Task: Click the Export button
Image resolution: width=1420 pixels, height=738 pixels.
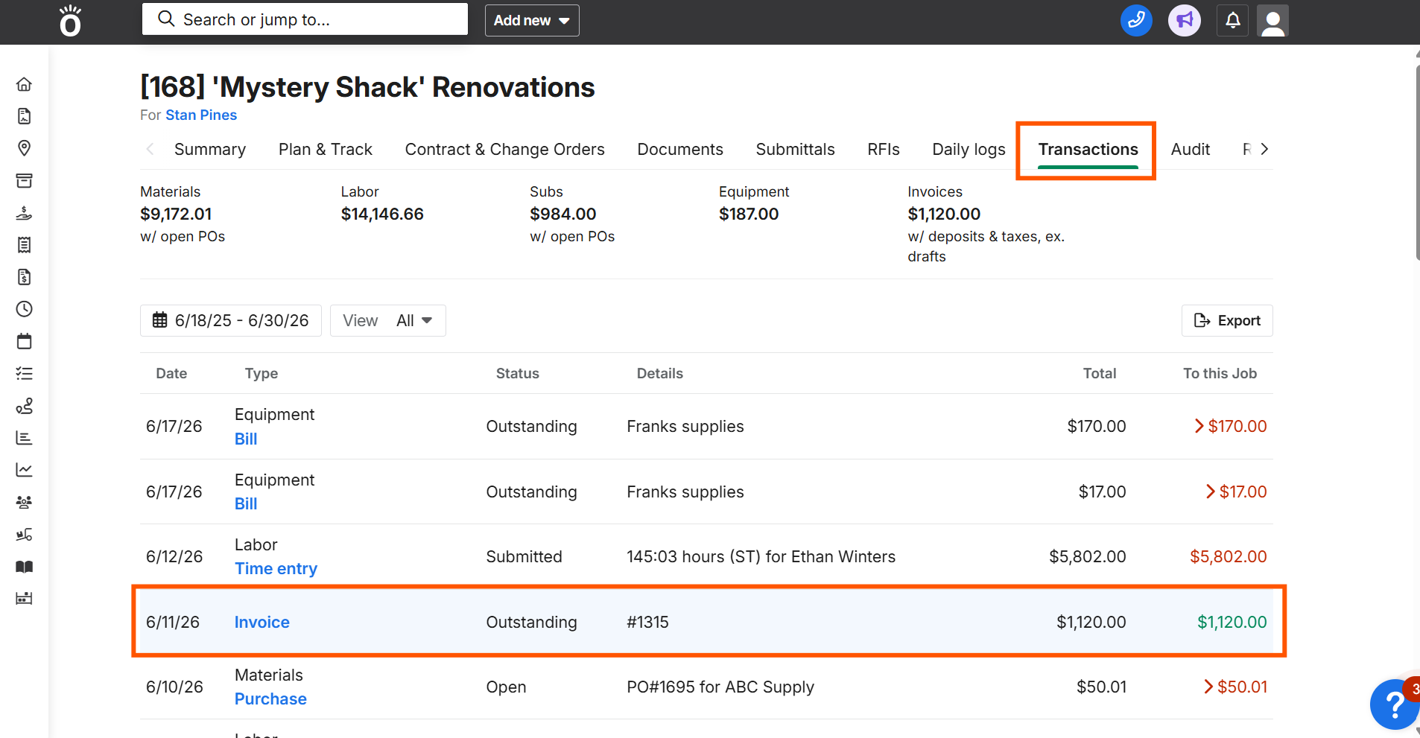Action: [1227, 320]
